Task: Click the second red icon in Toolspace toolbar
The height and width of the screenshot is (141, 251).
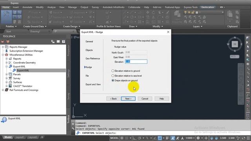Action: (x=8, y=42)
